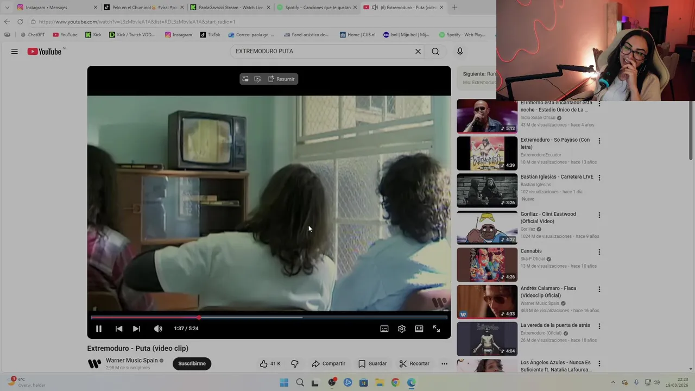695x391 pixels.
Task: Save video with the Guardar button
Action: click(372, 364)
